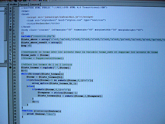Click the $terme = $liste_termes[$i]; line

pos(45,77)
